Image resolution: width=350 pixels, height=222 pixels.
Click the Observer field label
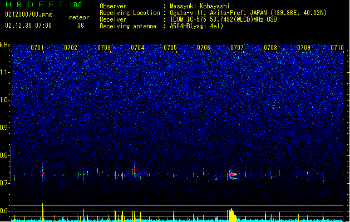[x=113, y=6]
